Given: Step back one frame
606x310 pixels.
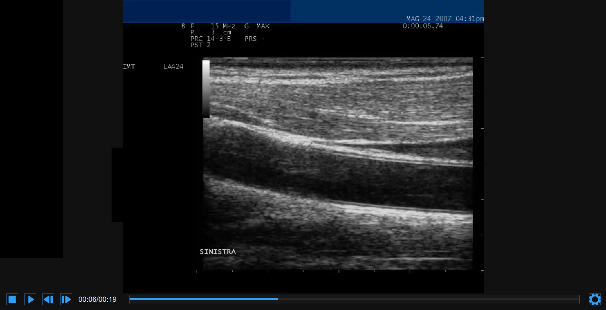Looking at the screenshot, I should [48, 299].
